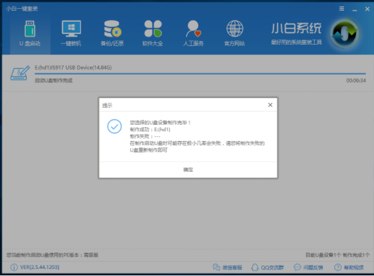The width and height of the screenshot is (374, 276).
Task: Open QQ交流群 link
Action: tap(270, 268)
